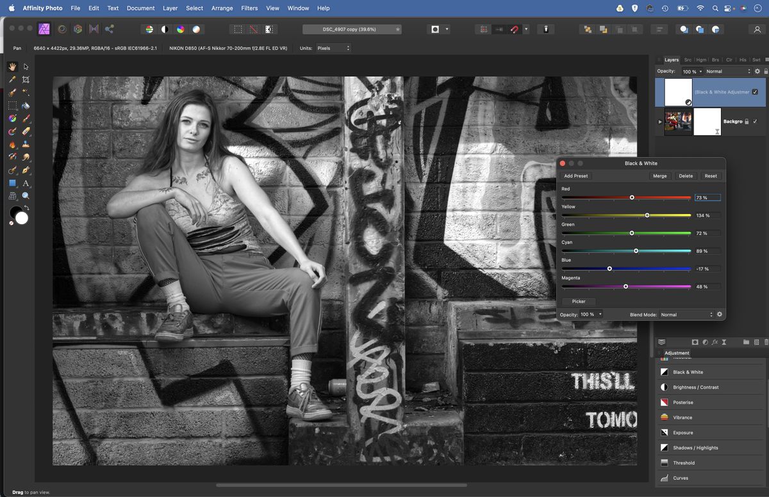Screen dimensions: 769x497
Task: Open the Filters menu
Action: [249, 8]
